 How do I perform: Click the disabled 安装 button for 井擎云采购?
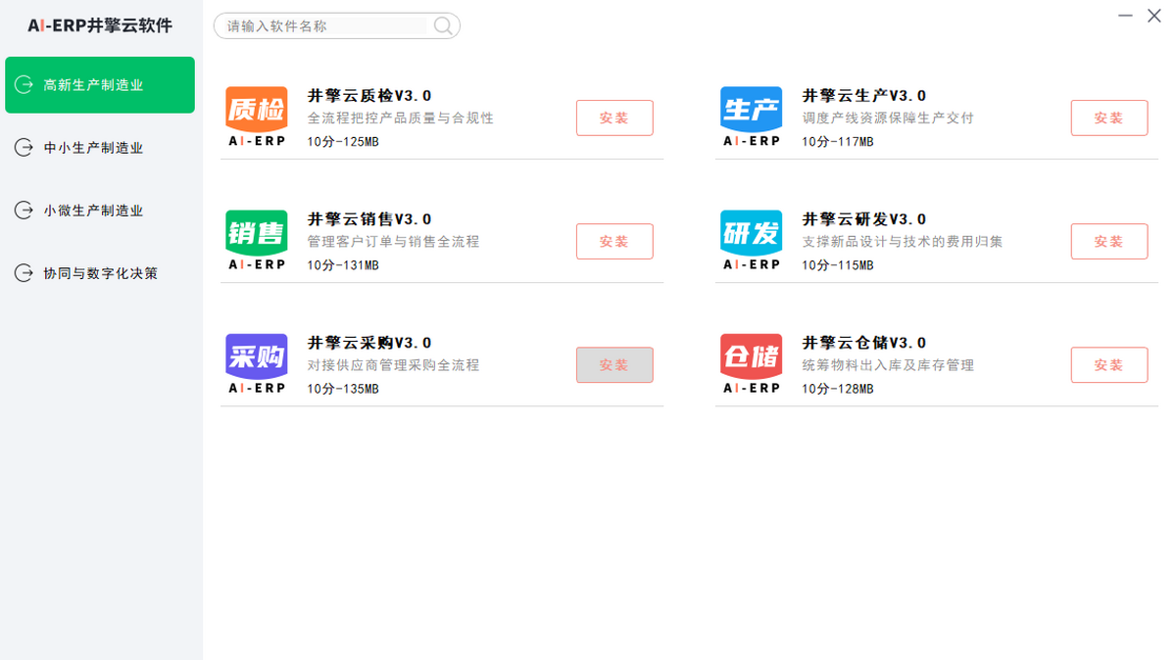614,364
